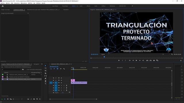The width and height of the screenshot is (184, 103).
Task: Click Mark Out in Program monitor
Action: click(125, 60)
